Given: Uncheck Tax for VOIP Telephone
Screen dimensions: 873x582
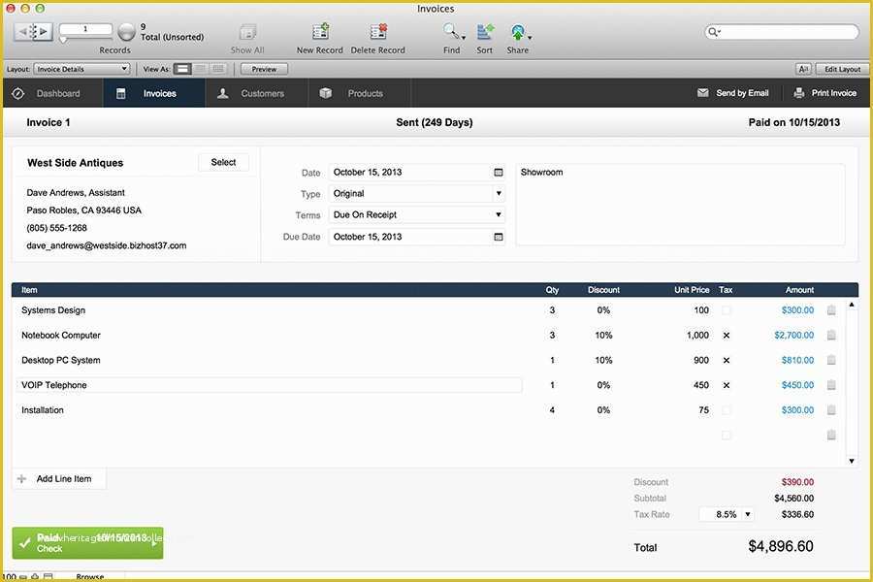Looking at the screenshot, I should [x=726, y=385].
